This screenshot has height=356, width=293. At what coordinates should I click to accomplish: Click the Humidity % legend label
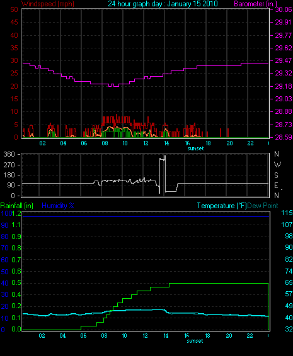58,206
